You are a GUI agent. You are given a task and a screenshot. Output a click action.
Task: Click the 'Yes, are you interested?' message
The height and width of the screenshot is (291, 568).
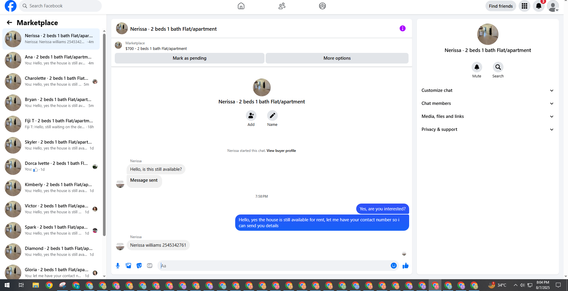(x=383, y=209)
